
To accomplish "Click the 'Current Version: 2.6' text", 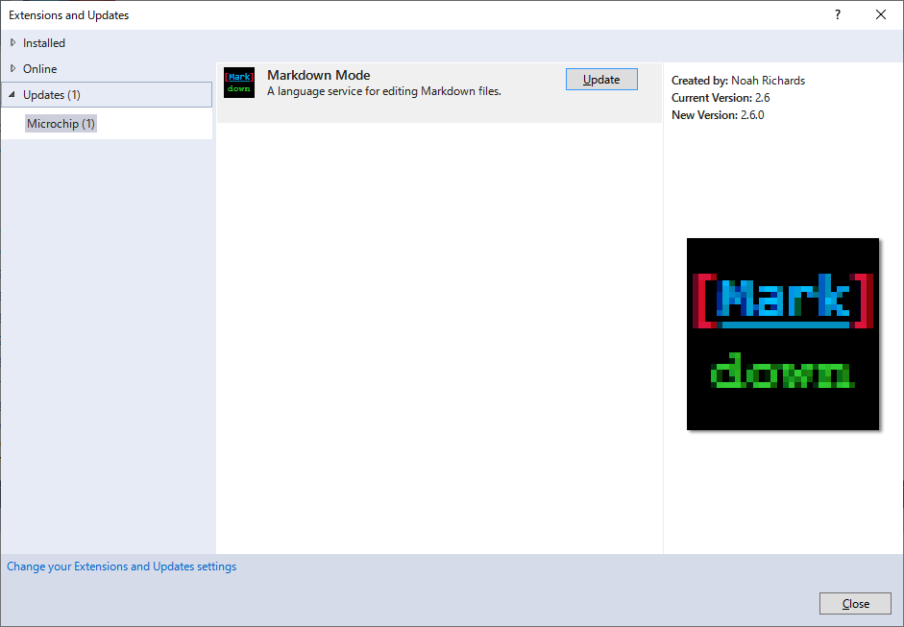I will click(x=721, y=98).
